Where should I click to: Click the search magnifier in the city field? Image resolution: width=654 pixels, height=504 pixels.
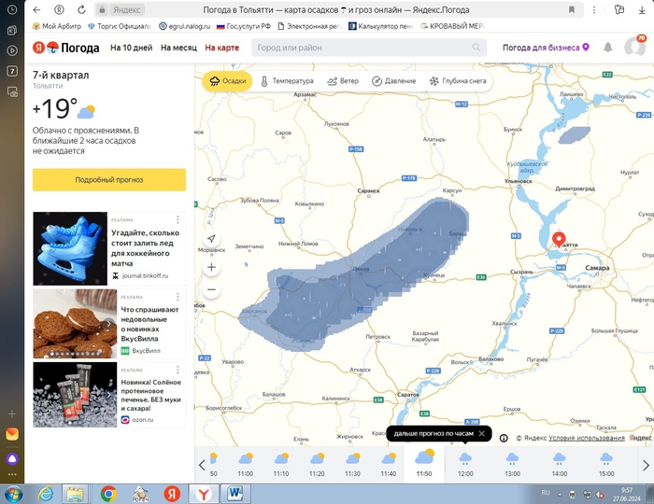pyautogui.click(x=476, y=48)
